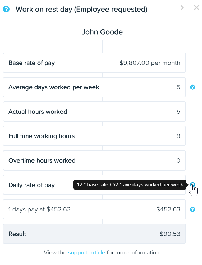Click help icon next to Daily rate of pay
Image resolution: width=202 pixels, height=265 pixels.
point(192,185)
